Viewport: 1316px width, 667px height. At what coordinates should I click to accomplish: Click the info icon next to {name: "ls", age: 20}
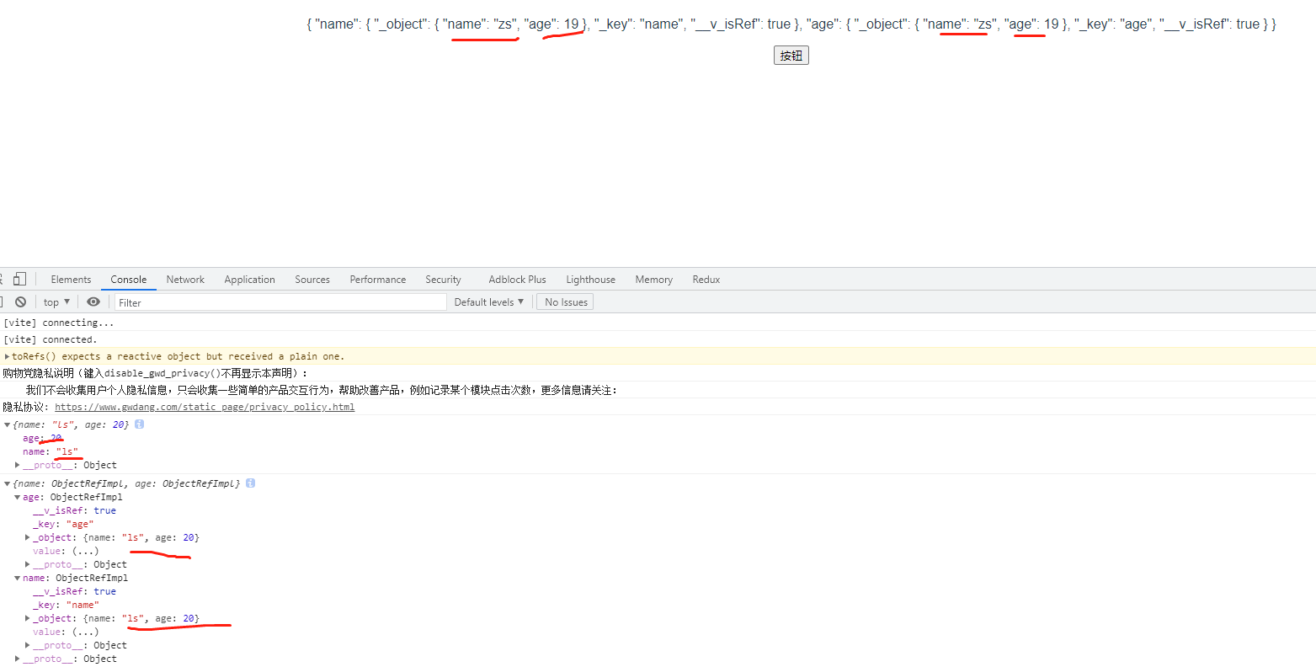(x=139, y=424)
